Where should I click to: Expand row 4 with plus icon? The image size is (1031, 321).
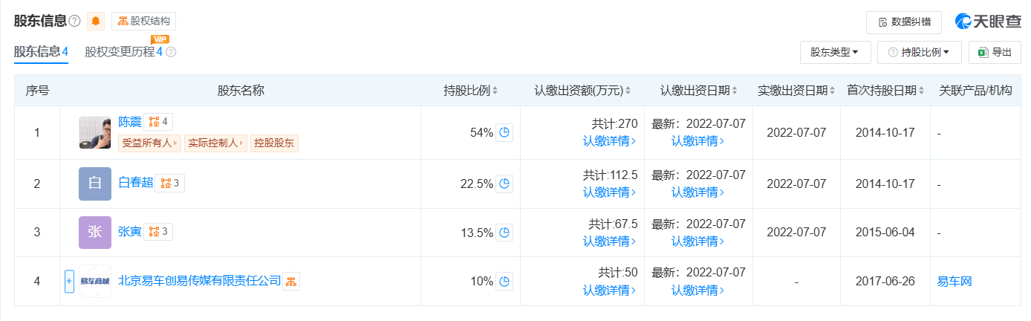69,282
